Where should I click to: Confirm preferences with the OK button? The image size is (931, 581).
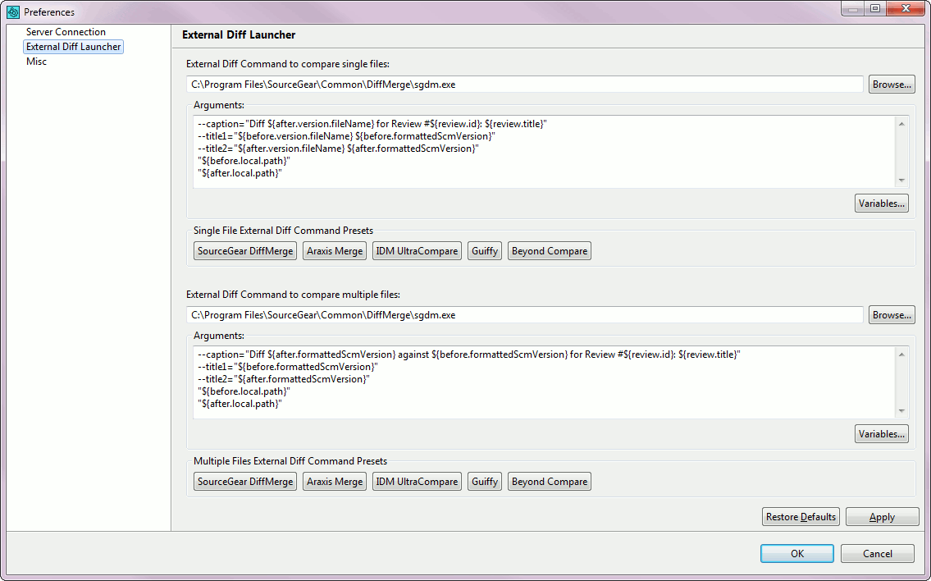point(796,553)
